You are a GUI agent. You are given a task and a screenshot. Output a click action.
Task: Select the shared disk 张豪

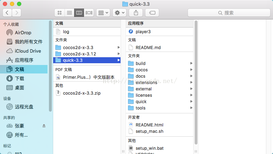19,126
